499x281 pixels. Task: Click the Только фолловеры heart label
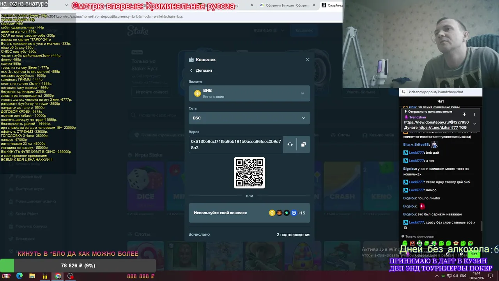coord(418,237)
